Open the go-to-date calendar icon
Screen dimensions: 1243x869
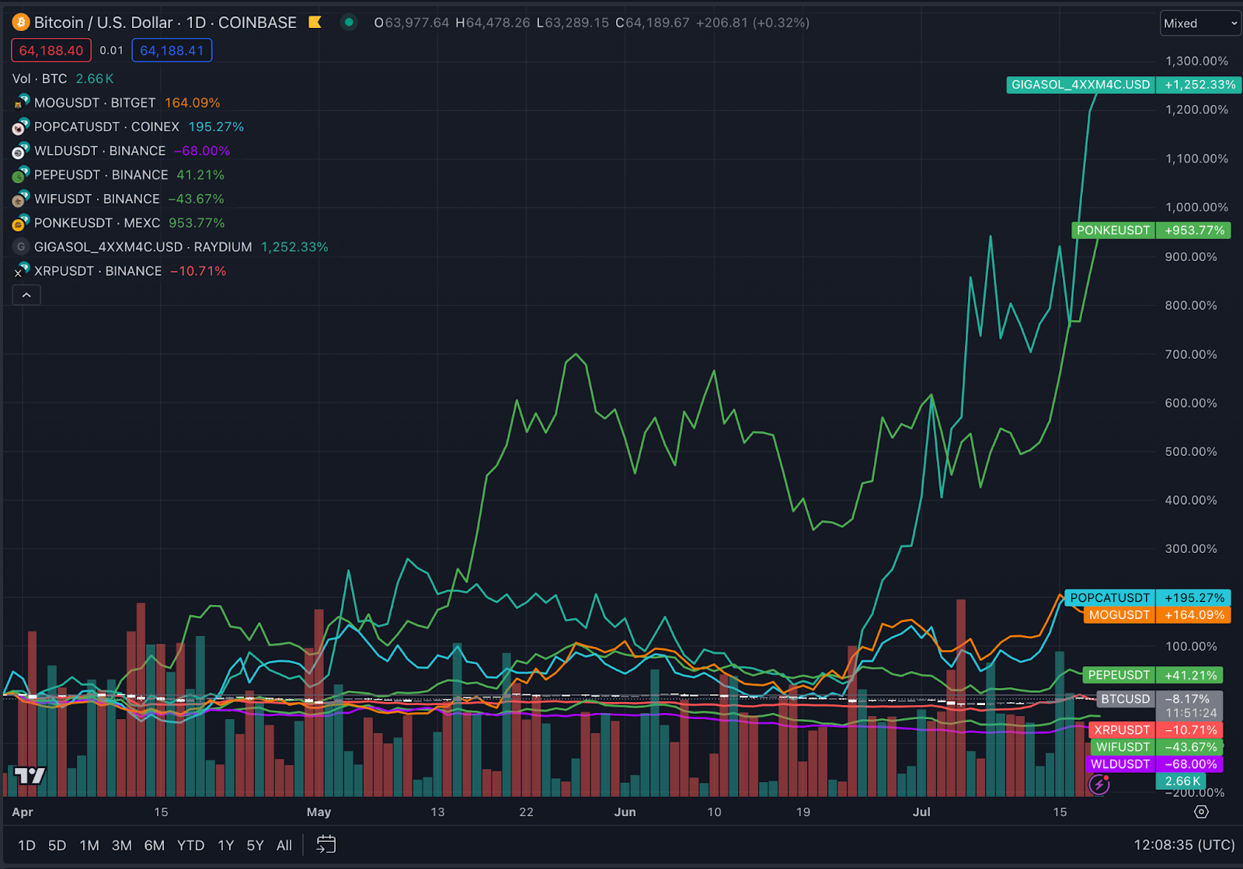point(326,844)
